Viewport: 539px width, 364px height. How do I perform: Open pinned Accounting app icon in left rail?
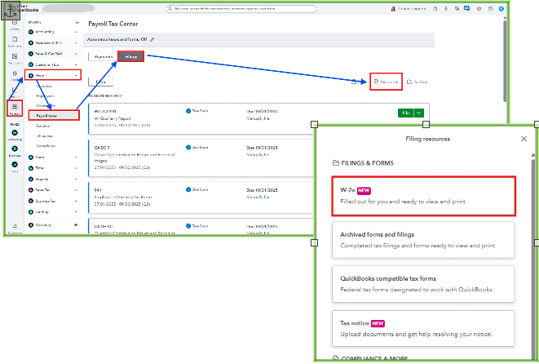click(x=15, y=133)
